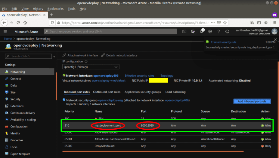This screenshot has width=279, height=158.
Task: Open the History menu
Action: 38,9
